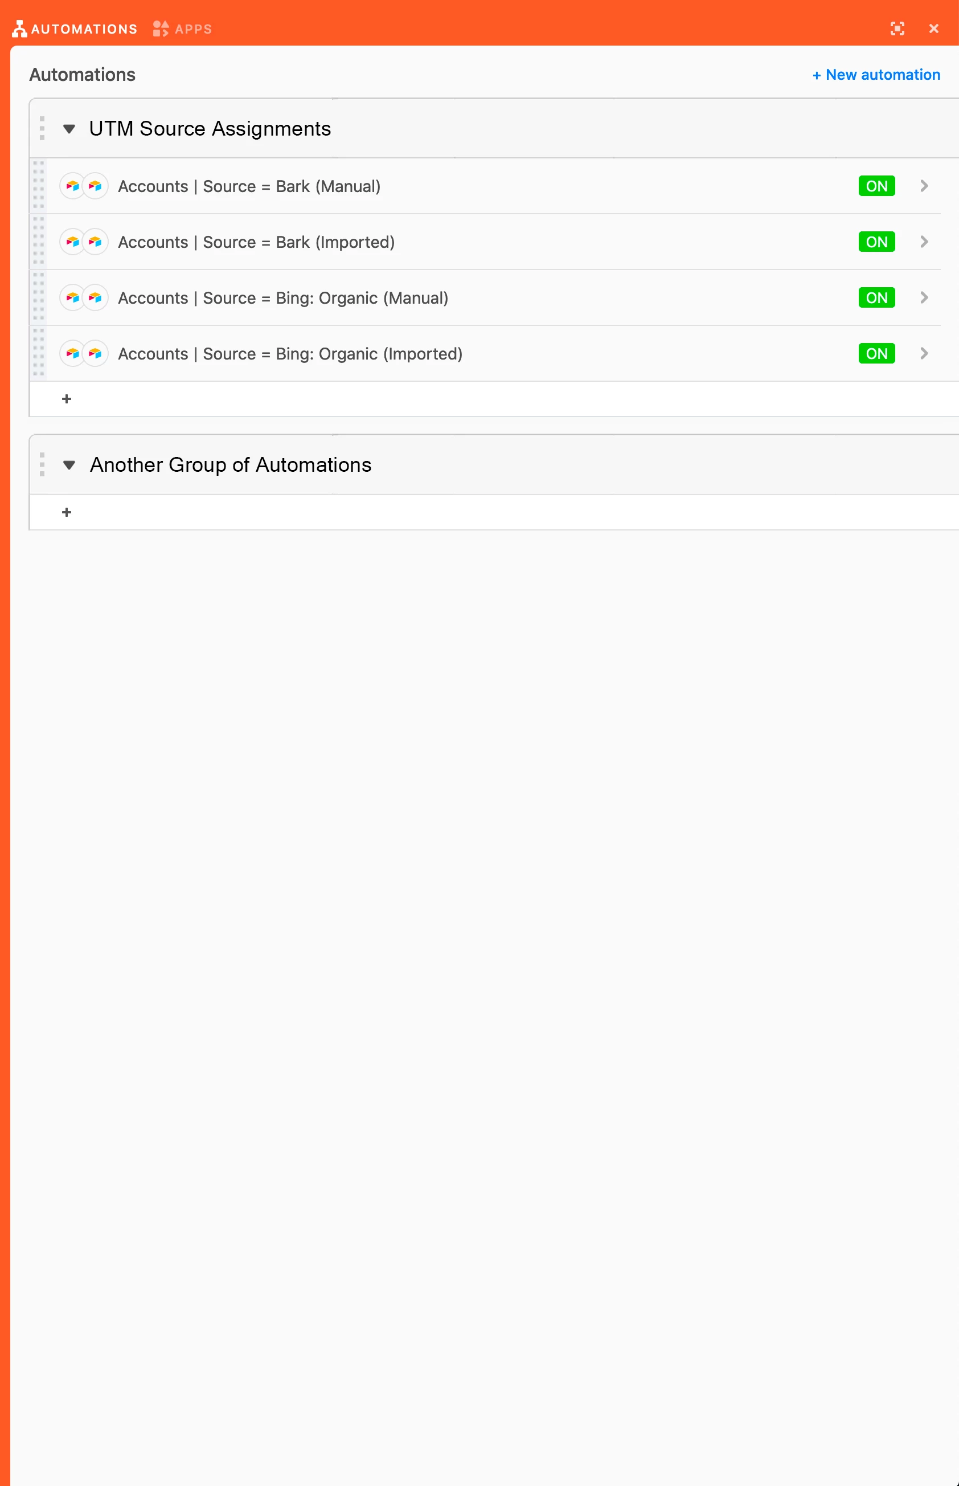Grab row drag handle for Bing: Organic (Manual)

point(39,297)
